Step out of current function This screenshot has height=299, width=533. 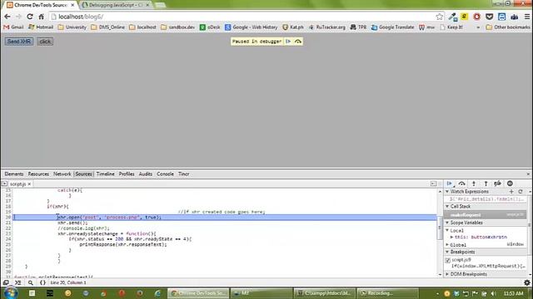click(x=486, y=184)
